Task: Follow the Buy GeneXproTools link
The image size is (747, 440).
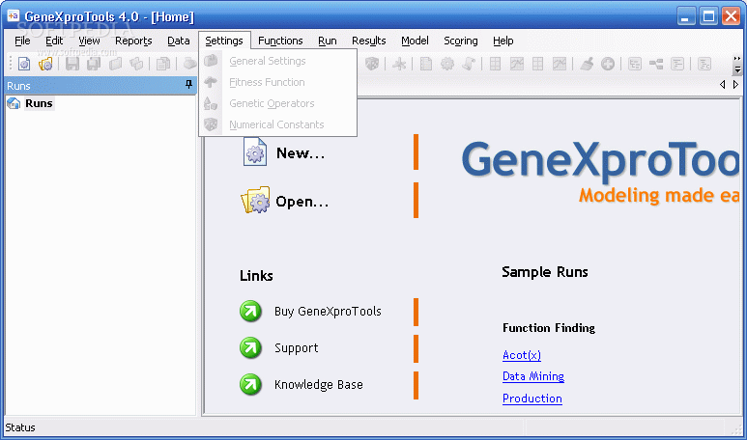Action: click(x=328, y=312)
